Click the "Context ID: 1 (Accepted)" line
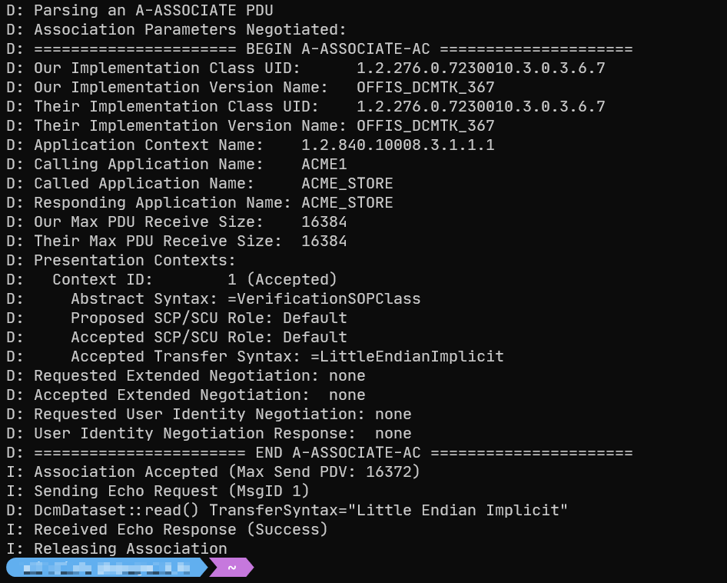The height and width of the screenshot is (583, 727). coord(194,280)
